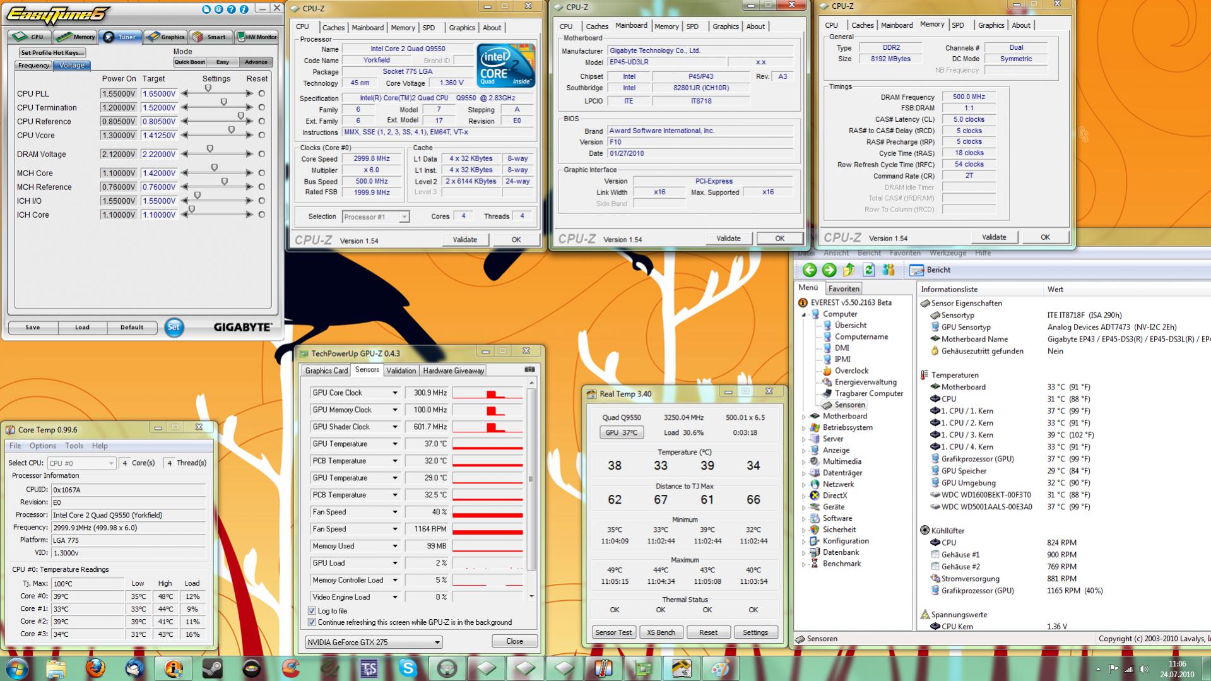The image size is (1211, 681).
Task: Select Reset radio for CPU Vcore
Action: tap(261, 135)
